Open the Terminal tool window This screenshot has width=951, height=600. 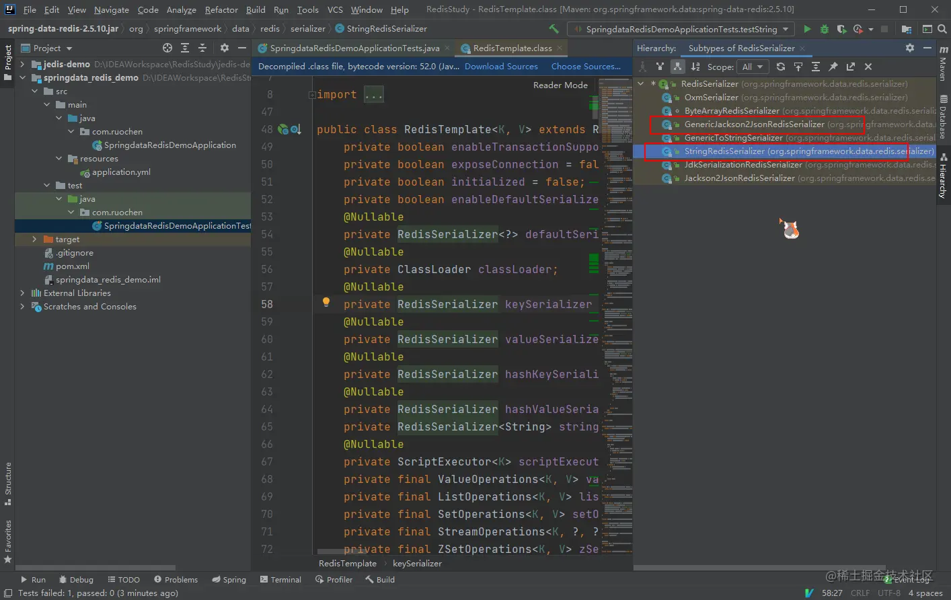(x=280, y=579)
